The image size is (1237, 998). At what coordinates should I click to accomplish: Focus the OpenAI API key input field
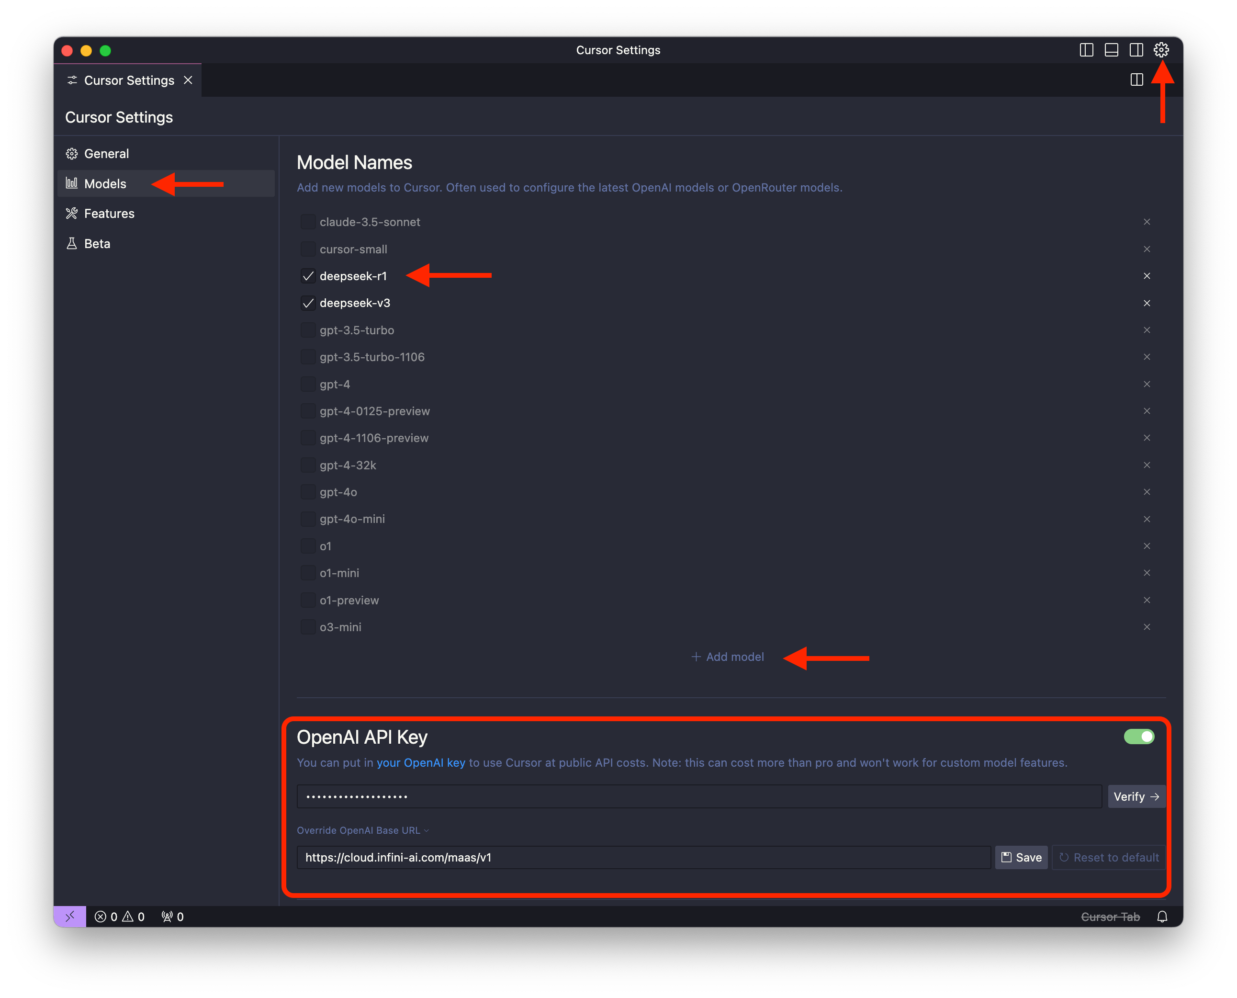click(698, 797)
